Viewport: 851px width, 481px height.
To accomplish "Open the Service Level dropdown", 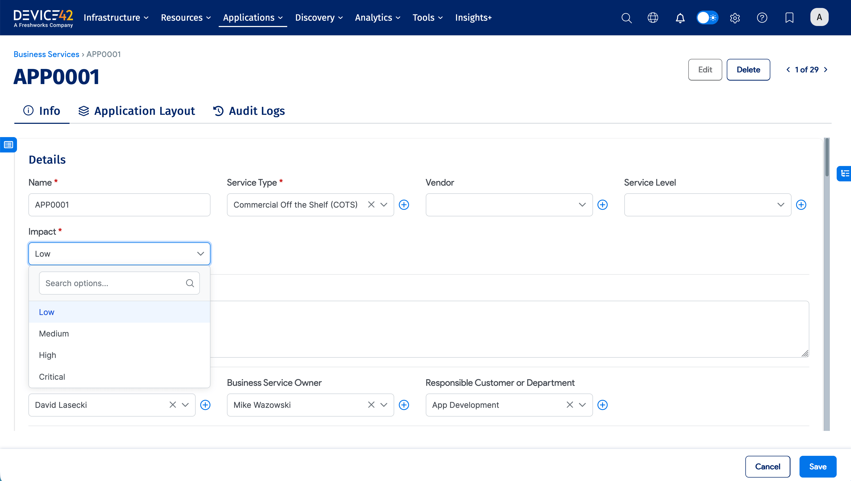I will pyautogui.click(x=707, y=205).
